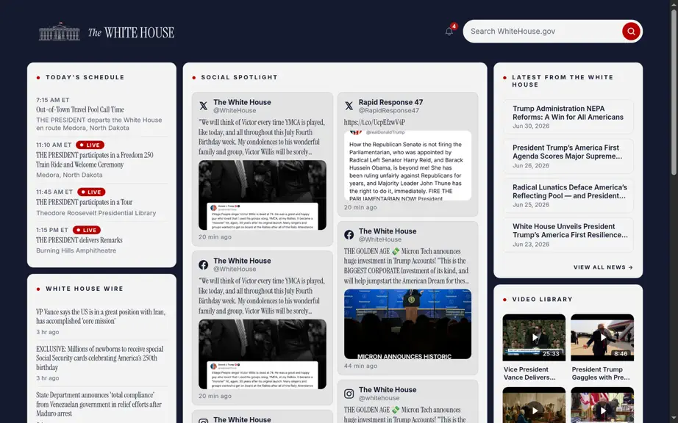Open Radical Lunatics Deface Reflecting Pool article
This screenshot has height=423, width=678.
[568, 195]
